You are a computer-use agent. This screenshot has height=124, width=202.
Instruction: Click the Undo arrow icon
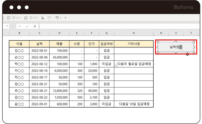pos(57,18)
